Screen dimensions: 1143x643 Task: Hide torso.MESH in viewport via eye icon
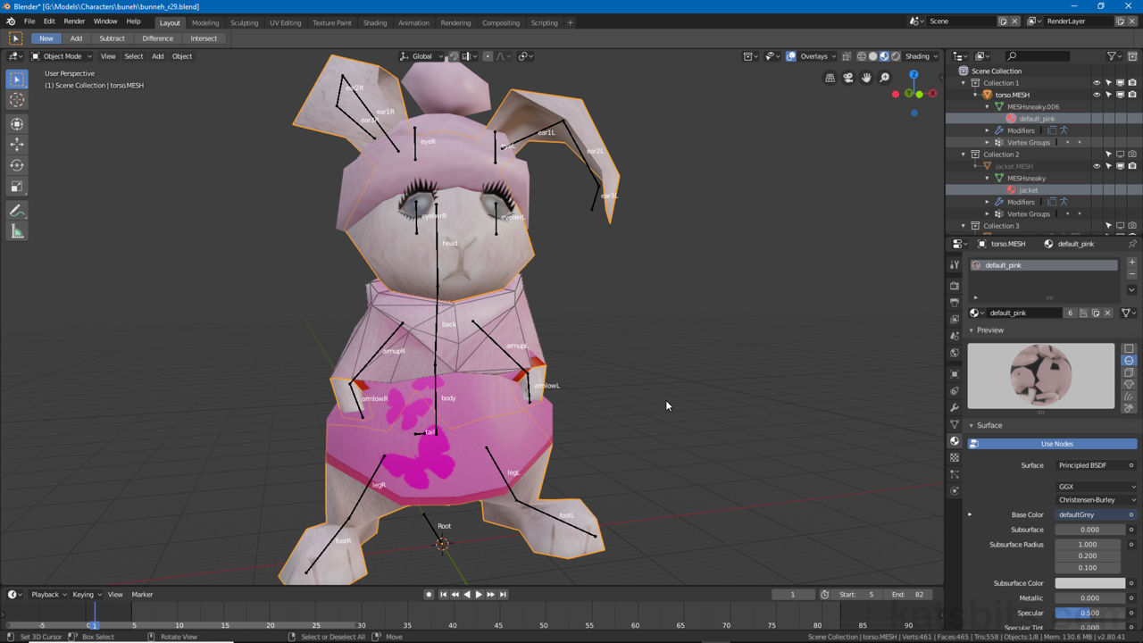point(1097,95)
